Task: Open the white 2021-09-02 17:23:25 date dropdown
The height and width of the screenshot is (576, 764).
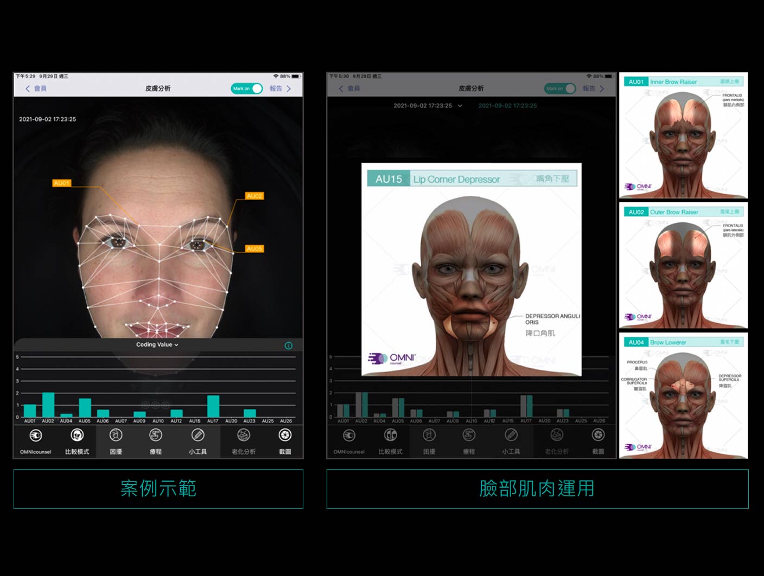Action: pyautogui.click(x=428, y=106)
